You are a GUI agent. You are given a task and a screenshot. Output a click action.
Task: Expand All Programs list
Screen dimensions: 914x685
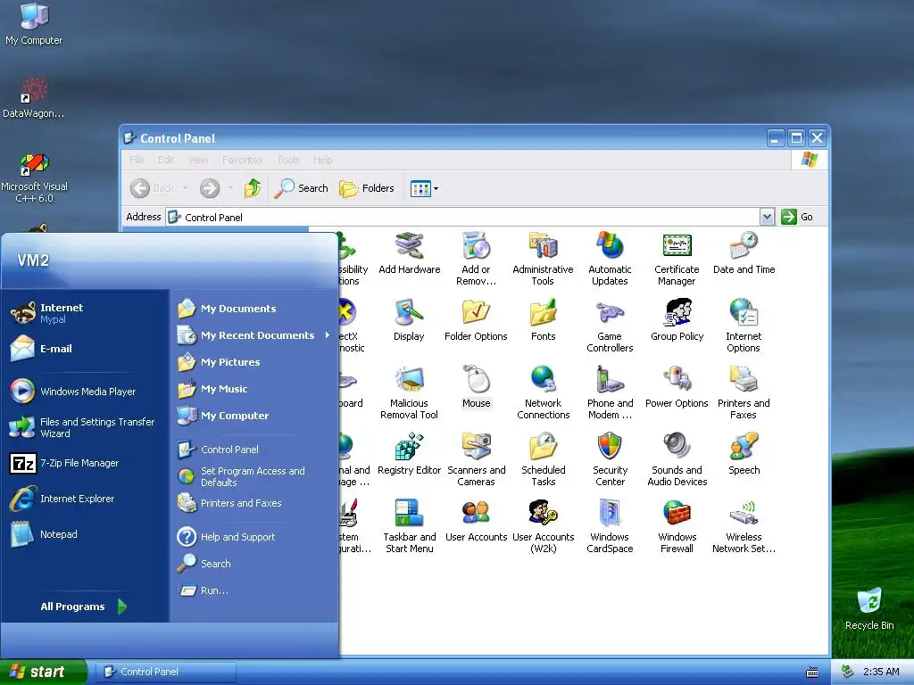[x=83, y=607]
